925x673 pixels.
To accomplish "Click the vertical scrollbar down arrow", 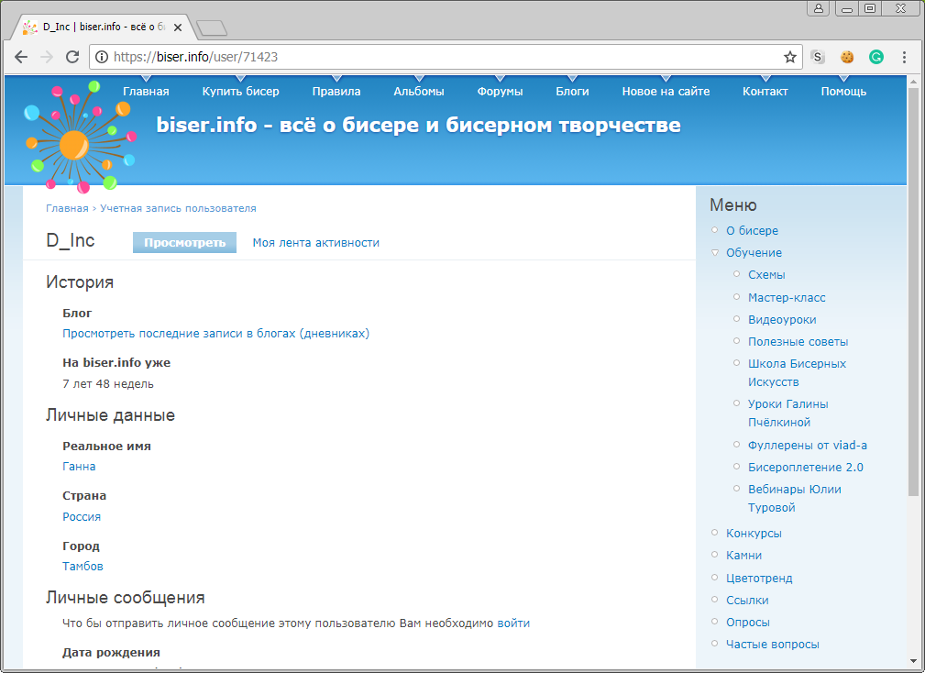I will [x=913, y=661].
